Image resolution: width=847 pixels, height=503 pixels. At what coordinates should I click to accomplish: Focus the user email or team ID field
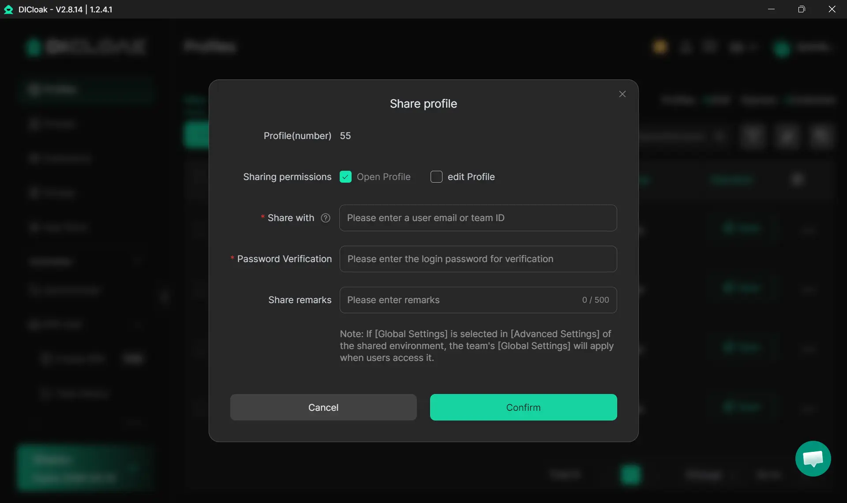(478, 218)
